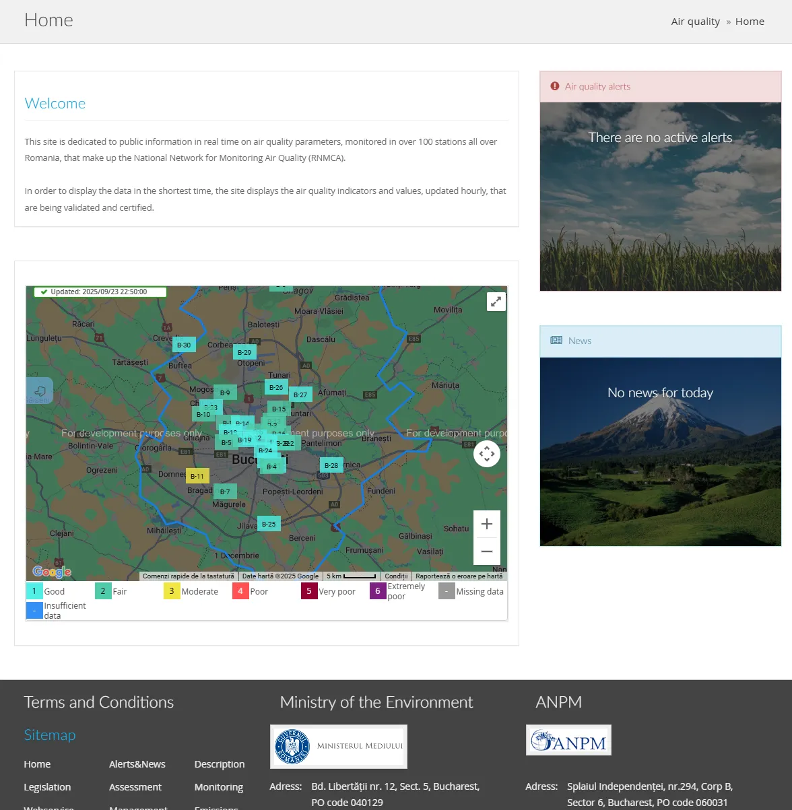Click the map 'Updated: 2025/09/23 22:50:00' status
792x810 pixels.
(99, 292)
